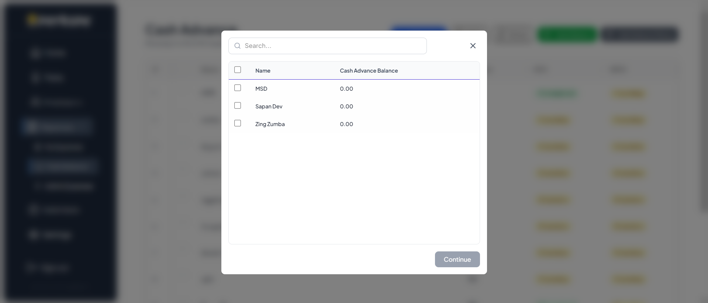The height and width of the screenshot is (303, 708).
Task: Enable the Zing Zumba checkbox
Action: 238,123
